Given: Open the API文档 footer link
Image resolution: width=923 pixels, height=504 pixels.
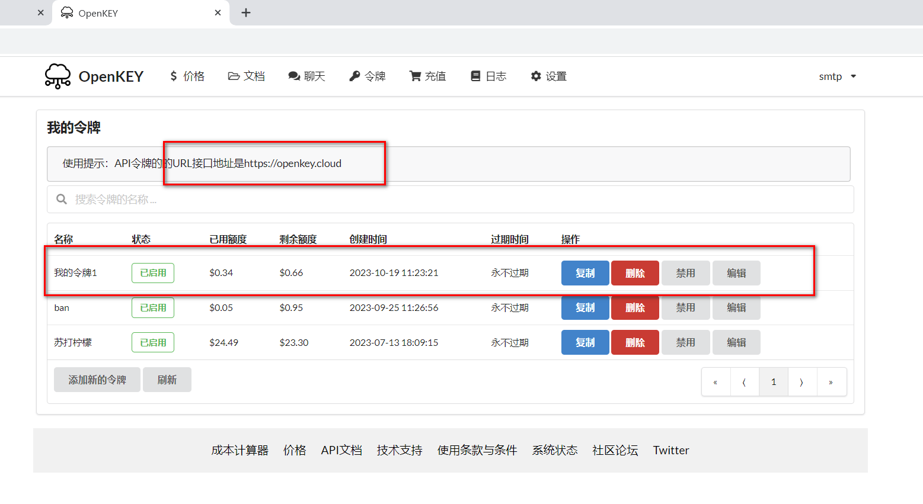Looking at the screenshot, I should tap(341, 450).
